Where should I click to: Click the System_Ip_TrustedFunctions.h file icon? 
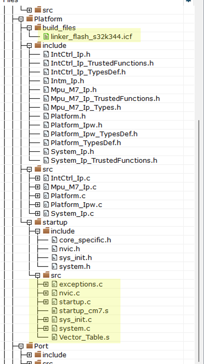click(46, 160)
